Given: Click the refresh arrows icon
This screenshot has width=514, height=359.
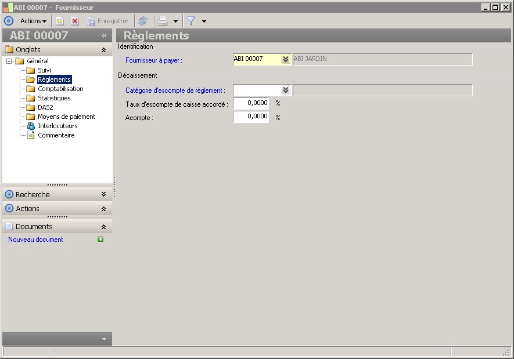Looking at the screenshot, I should click(x=143, y=21).
